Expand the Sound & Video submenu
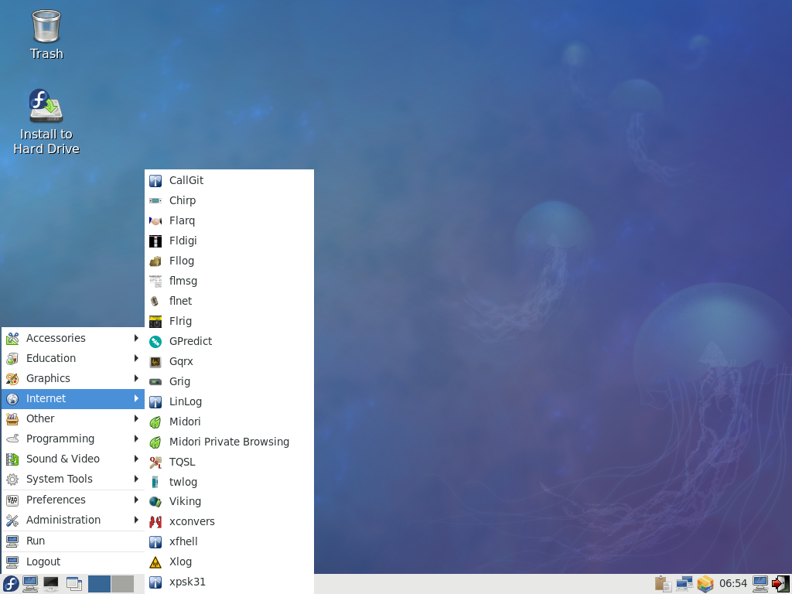Screen dimensions: 792x594 pos(73,459)
